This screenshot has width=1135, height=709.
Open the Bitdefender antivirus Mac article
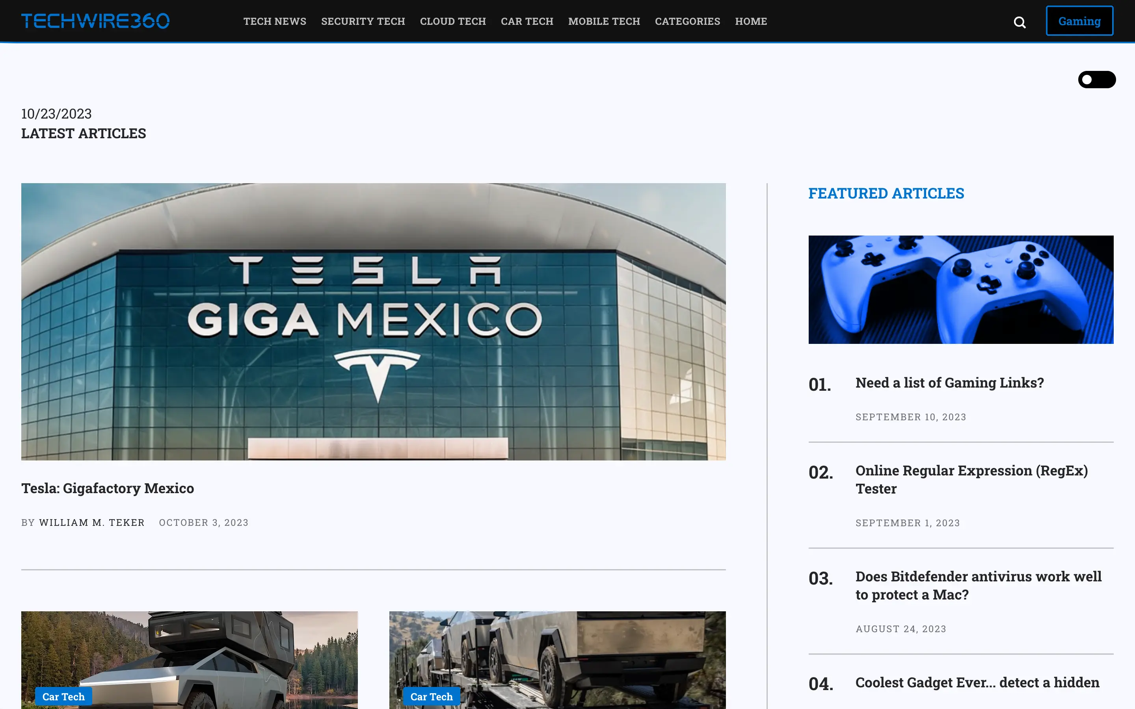979,585
